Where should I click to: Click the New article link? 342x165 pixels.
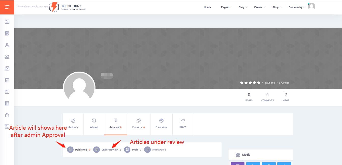click(159, 150)
